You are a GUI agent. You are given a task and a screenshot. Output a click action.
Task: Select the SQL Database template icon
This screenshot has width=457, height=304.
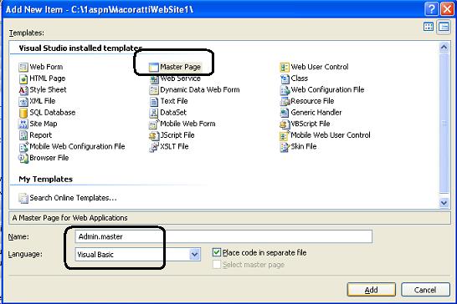pos(23,113)
